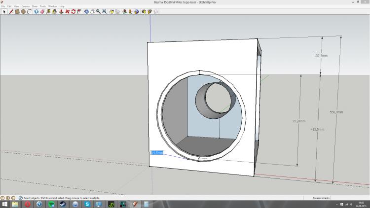Screen dimensions: 370x208
Task: Pick the Rectangle drawing tool
Action: pyautogui.click(x=17, y=11)
